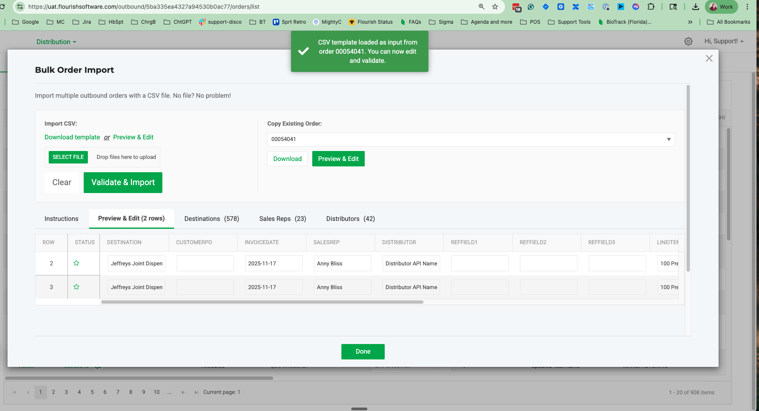
Task: Click the SALESREP field in row 2
Action: click(343, 263)
